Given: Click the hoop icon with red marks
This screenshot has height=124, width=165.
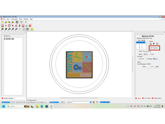Looking at the screenshot, I should 16,26.
